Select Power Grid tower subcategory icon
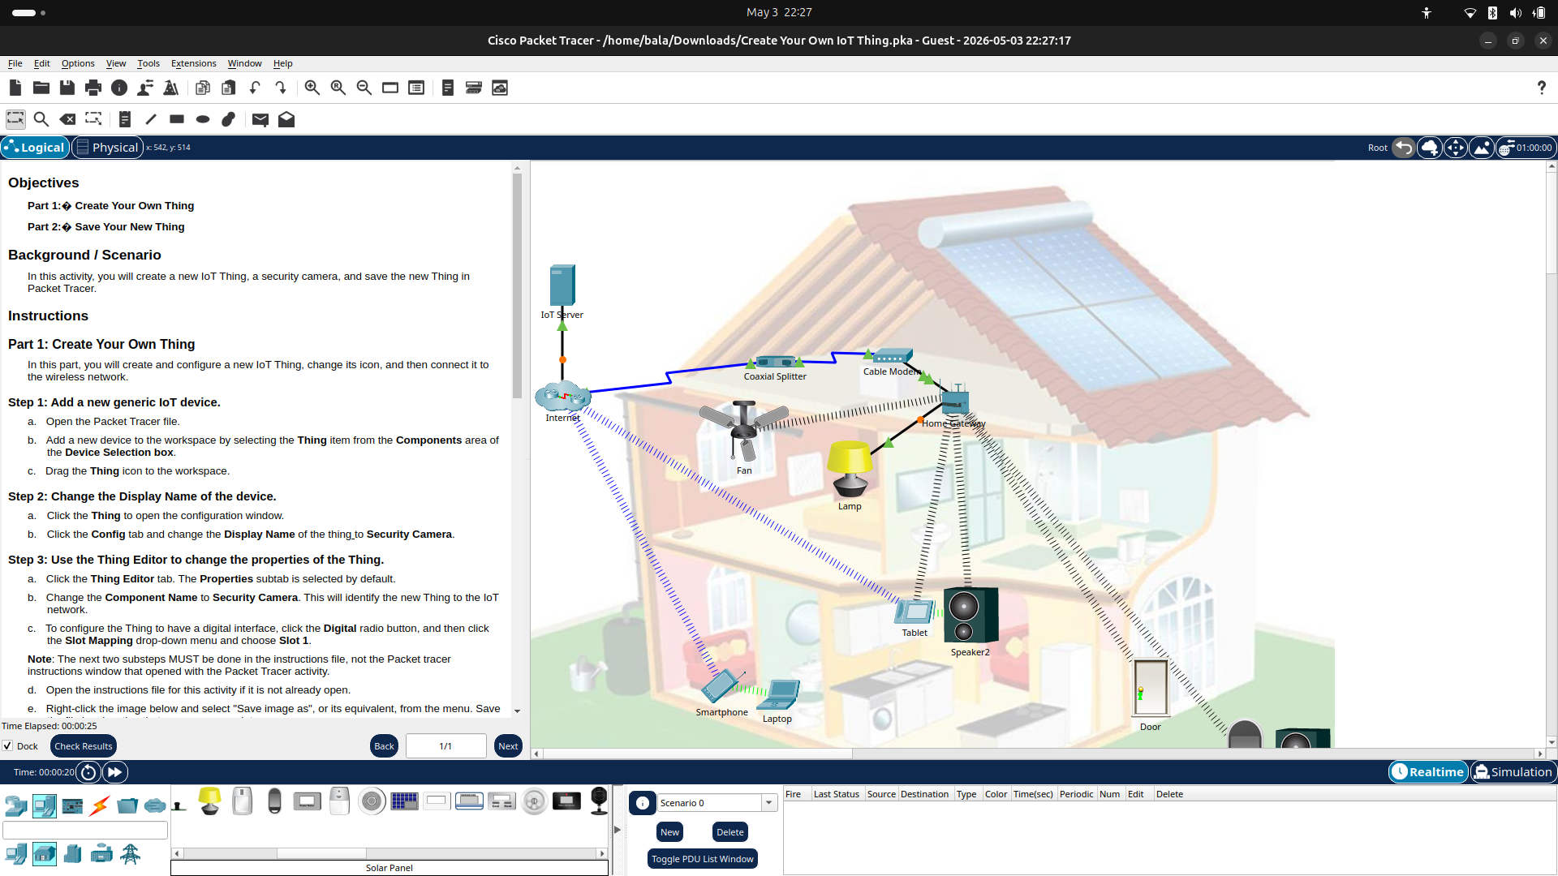Image resolution: width=1558 pixels, height=876 pixels. (130, 853)
